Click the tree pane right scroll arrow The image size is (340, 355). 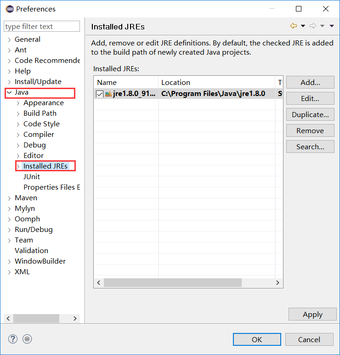coord(75,319)
